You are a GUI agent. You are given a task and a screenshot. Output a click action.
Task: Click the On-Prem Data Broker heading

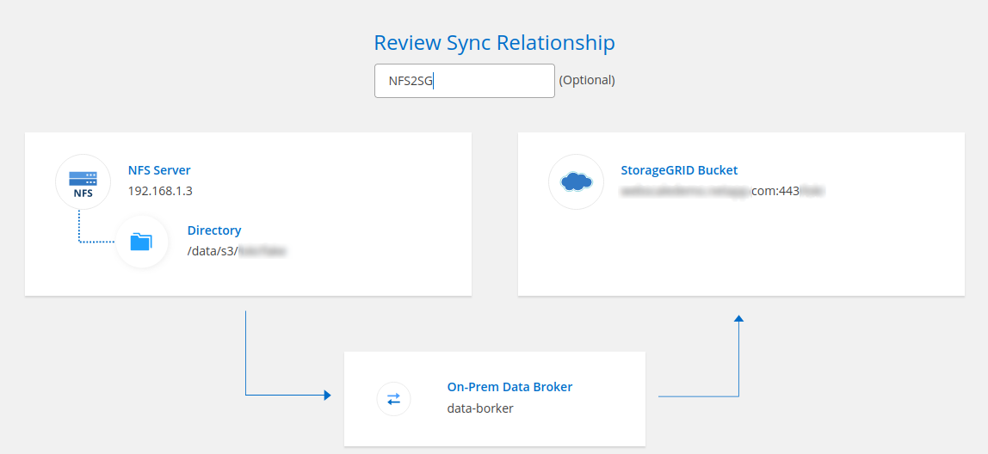[x=509, y=387]
